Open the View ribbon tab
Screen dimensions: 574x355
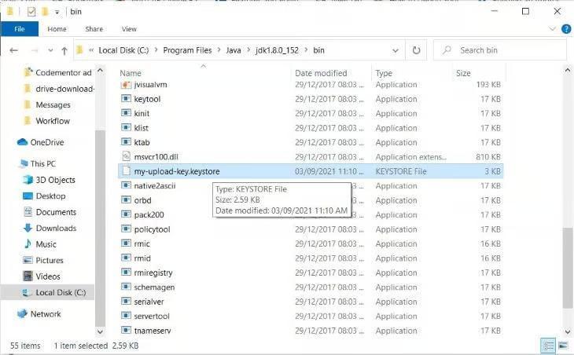[129, 29]
